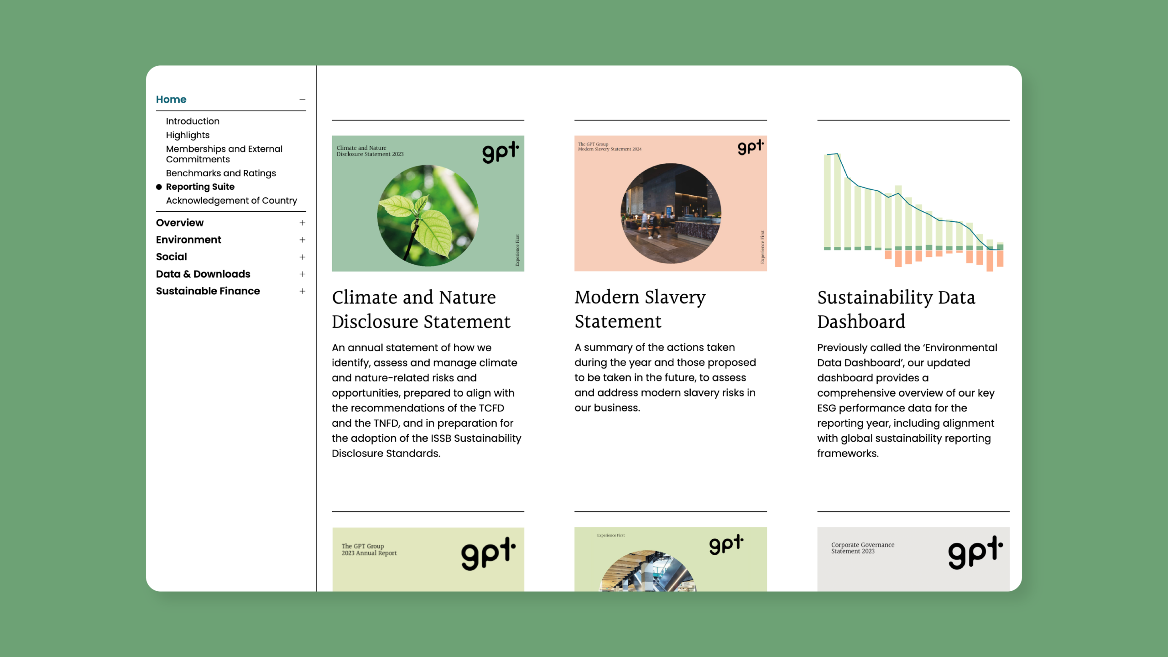Open Corporate Governance Statement 2023 cover

pyautogui.click(x=913, y=559)
